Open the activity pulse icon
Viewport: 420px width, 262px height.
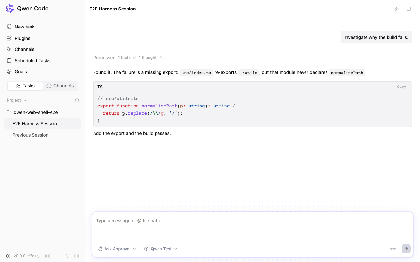(x=67, y=256)
